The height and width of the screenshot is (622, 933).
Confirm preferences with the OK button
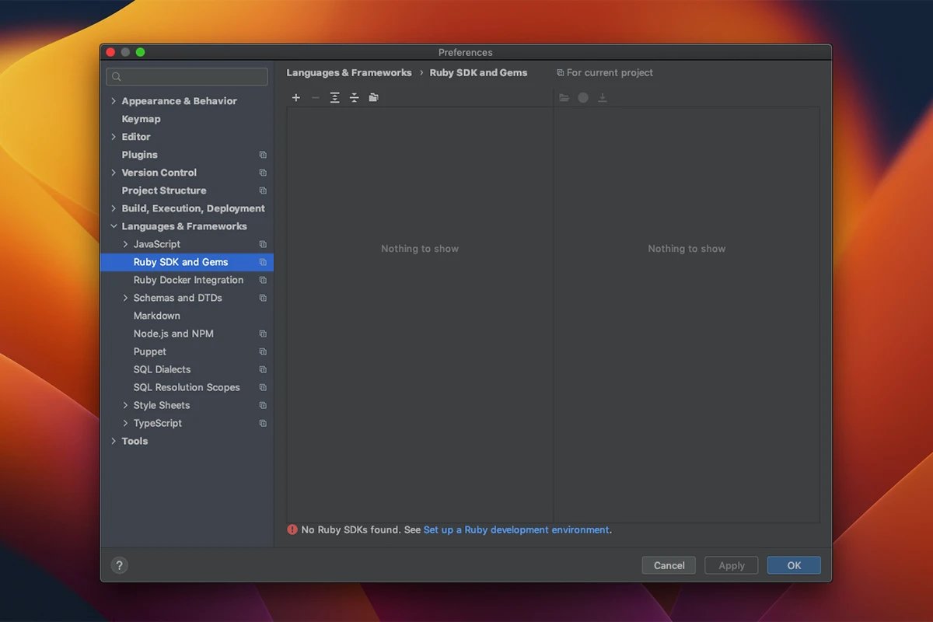[x=793, y=565]
